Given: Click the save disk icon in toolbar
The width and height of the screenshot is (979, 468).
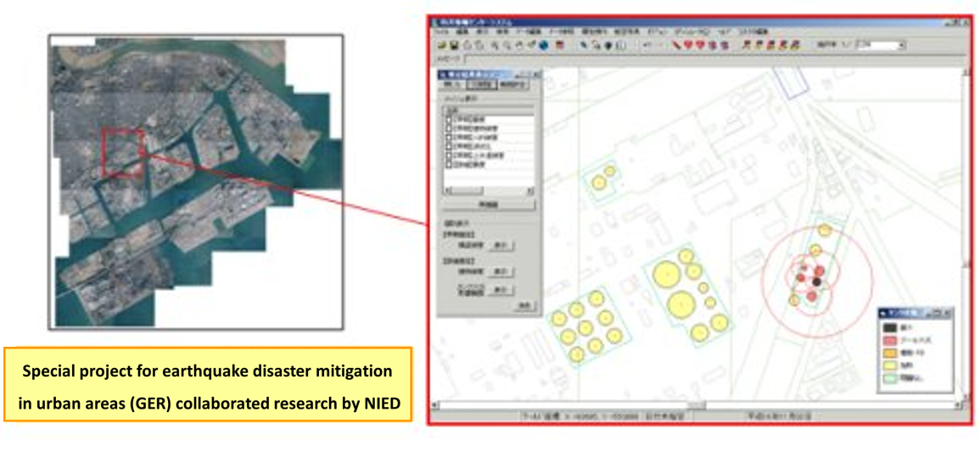Looking at the screenshot, I should click(x=455, y=45).
